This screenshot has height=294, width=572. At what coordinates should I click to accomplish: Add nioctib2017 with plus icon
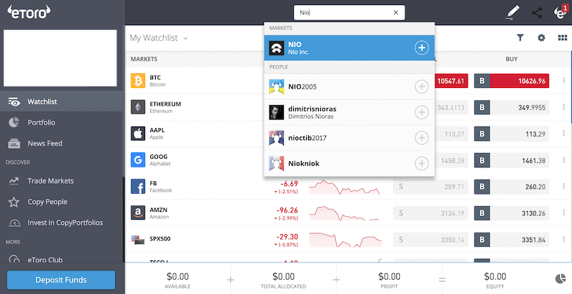(x=421, y=137)
